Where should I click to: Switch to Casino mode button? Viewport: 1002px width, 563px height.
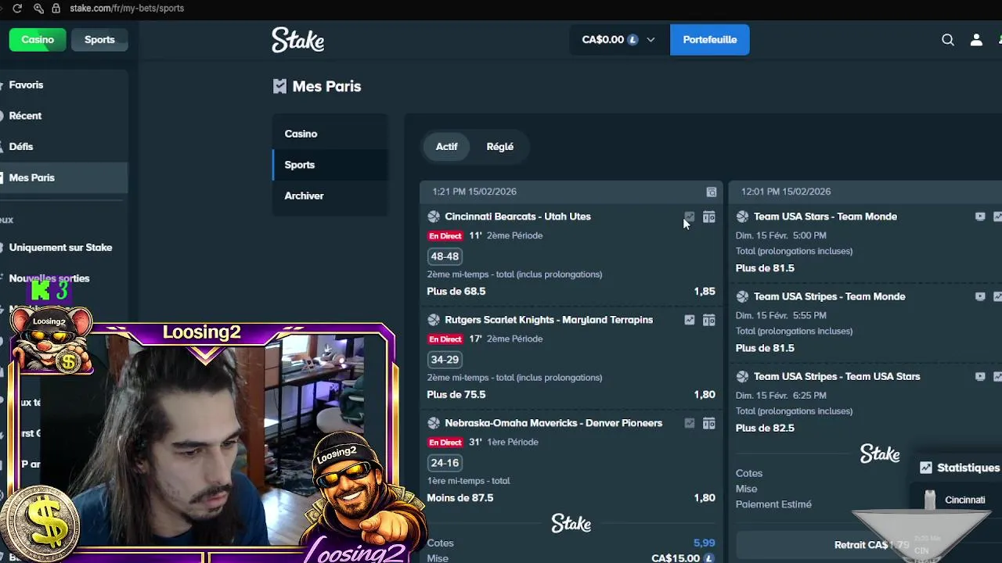[x=38, y=40]
